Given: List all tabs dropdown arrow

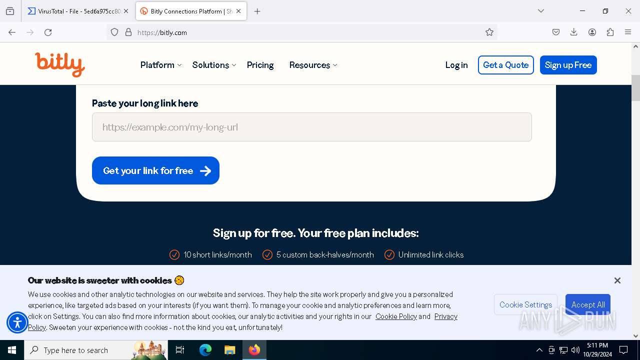Looking at the screenshot, I should click(541, 11).
